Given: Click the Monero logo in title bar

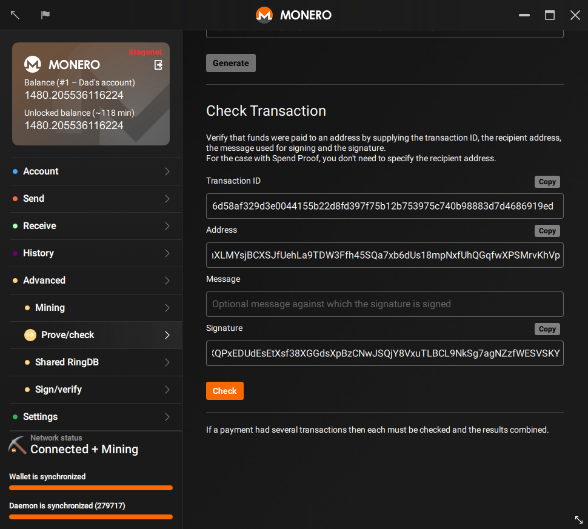Looking at the screenshot, I should click(264, 15).
